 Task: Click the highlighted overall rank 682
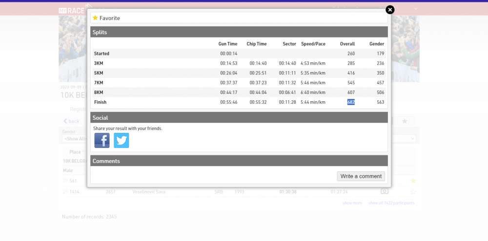351,102
